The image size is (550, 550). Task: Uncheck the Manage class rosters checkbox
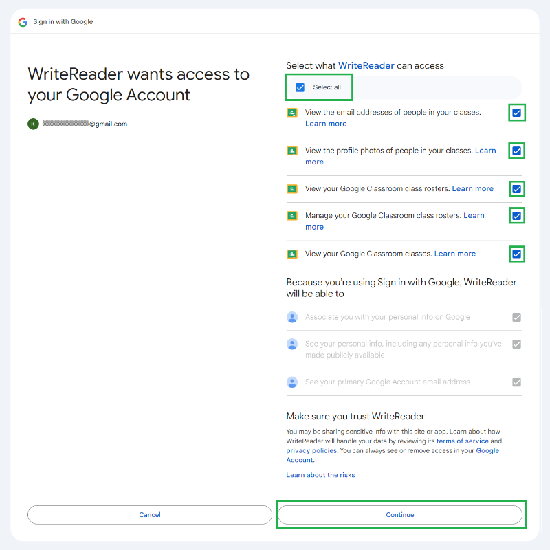point(517,216)
